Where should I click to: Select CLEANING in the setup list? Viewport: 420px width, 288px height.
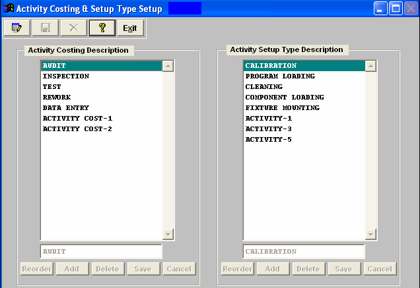click(304, 86)
